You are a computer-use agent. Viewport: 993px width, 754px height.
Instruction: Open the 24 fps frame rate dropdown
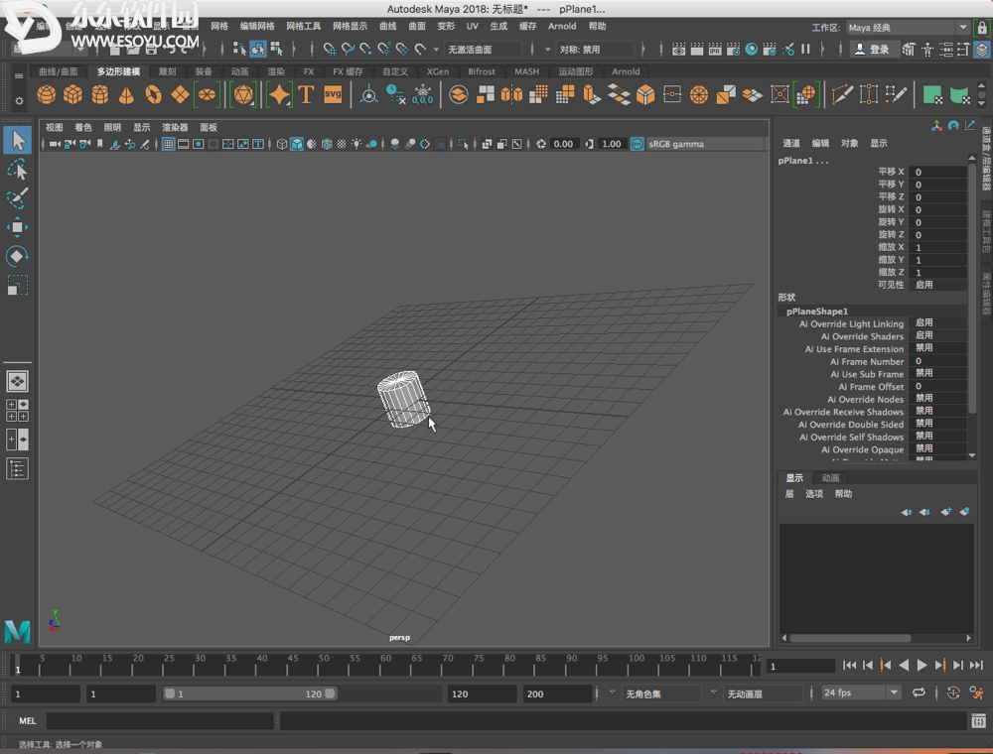click(860, 692)
